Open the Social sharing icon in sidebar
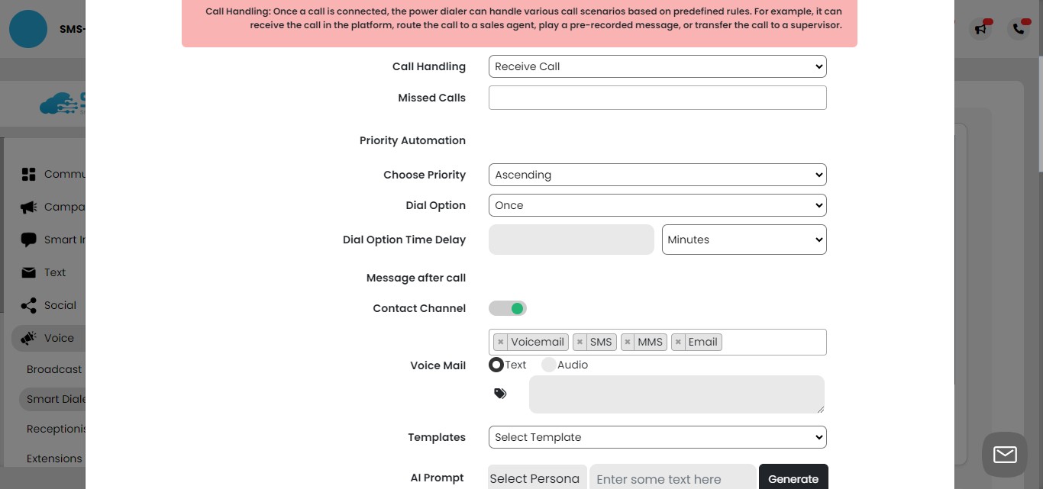This screenshot has width=1043, height=489. (28, 305)
